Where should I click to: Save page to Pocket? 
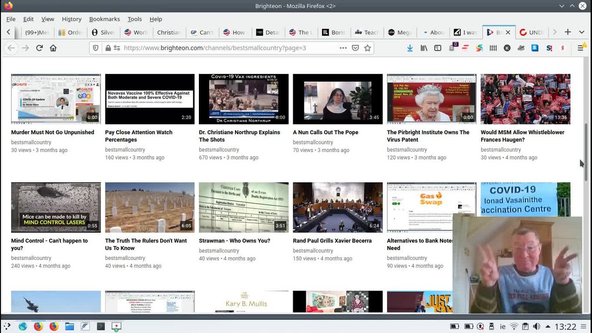pyautogui.click(x=355, y=48)
